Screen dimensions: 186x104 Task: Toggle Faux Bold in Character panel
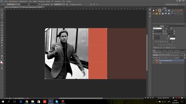point(156,42)
